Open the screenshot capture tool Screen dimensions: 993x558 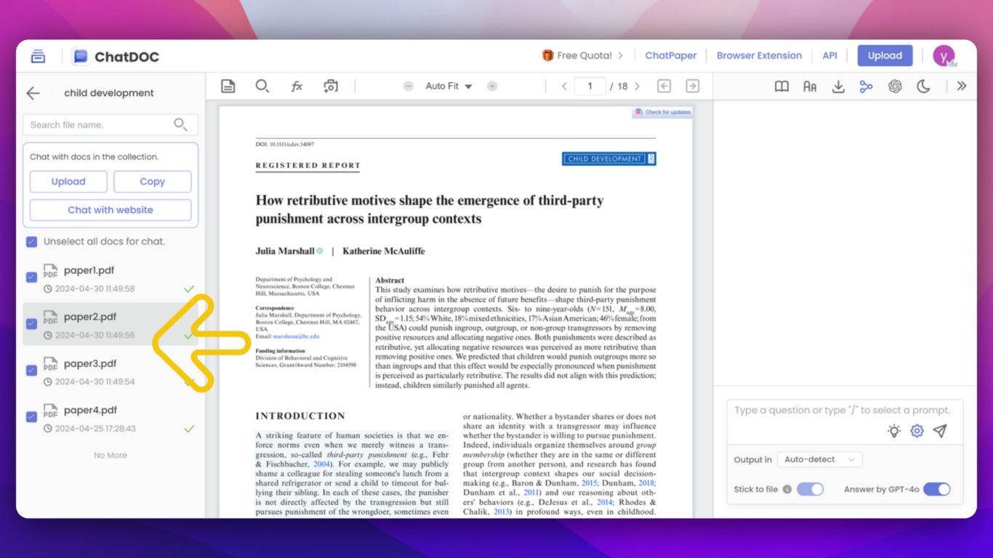pos(331,86)
